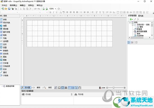Open the font name dropdown arrow
The image size is (154, 108).
click(40, 12)
